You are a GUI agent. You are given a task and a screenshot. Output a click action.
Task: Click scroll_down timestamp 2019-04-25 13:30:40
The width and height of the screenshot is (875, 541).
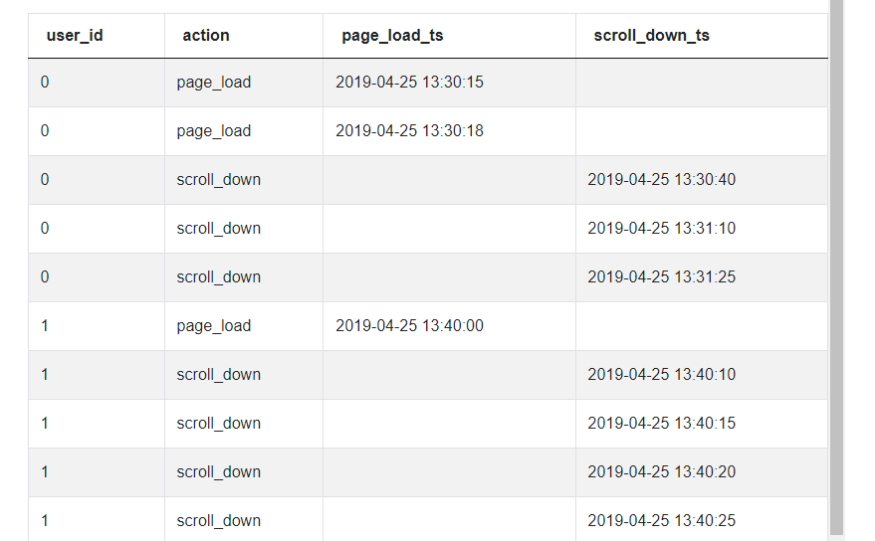(661, 180)
